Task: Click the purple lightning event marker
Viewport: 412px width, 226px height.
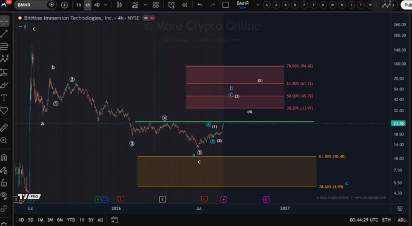Action: pos(224,199)
